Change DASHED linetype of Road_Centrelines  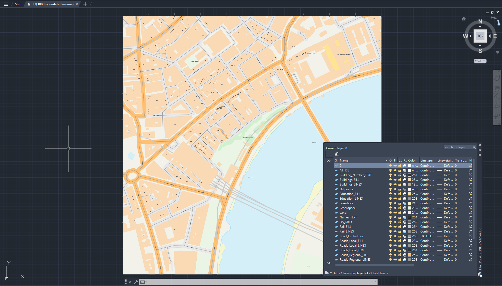(426, 236)
